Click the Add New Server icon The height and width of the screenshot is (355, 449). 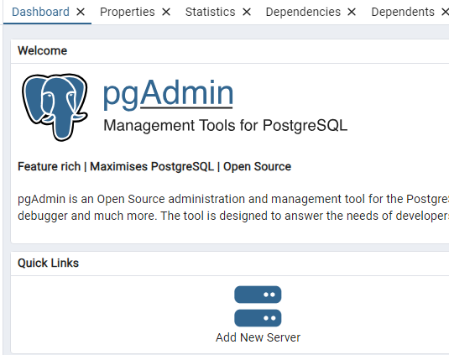click(x=258, y=306)
